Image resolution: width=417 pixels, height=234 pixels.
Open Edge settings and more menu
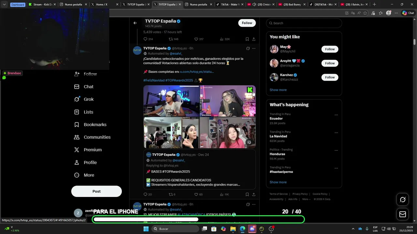click(396, 13)
